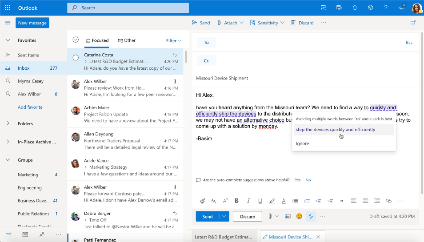This screenshot has width=424, height=242.
Task: Toggle Numbered list
Action: [307, 201]
